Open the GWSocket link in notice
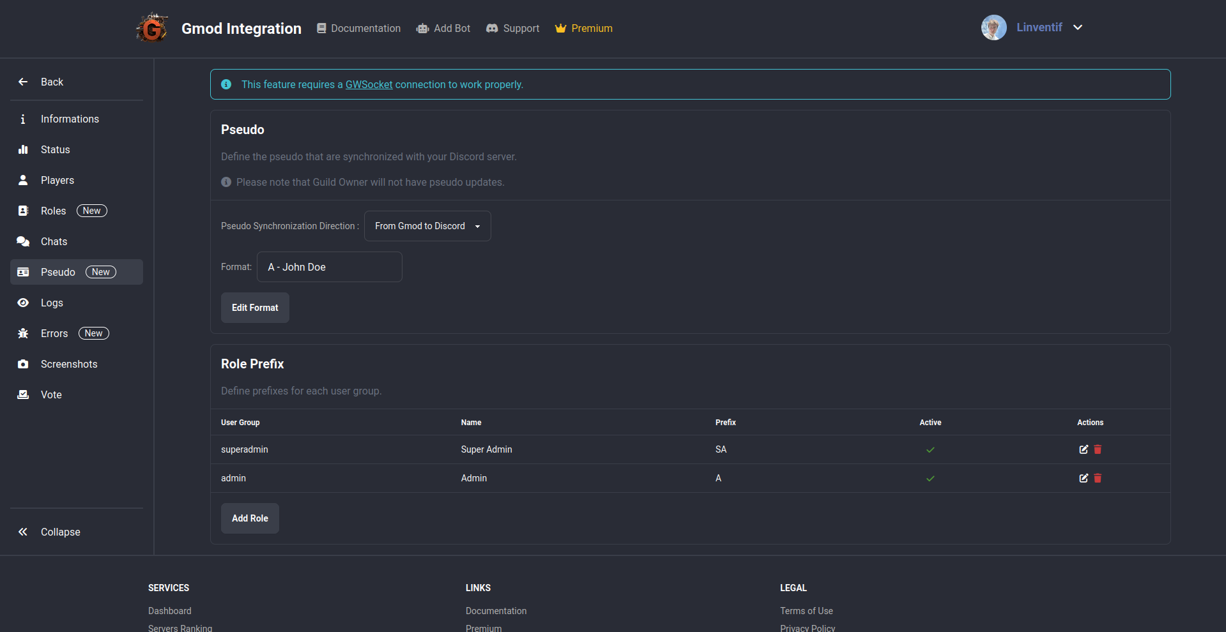This screenshot has height=632, width=1226. (369, 84)
